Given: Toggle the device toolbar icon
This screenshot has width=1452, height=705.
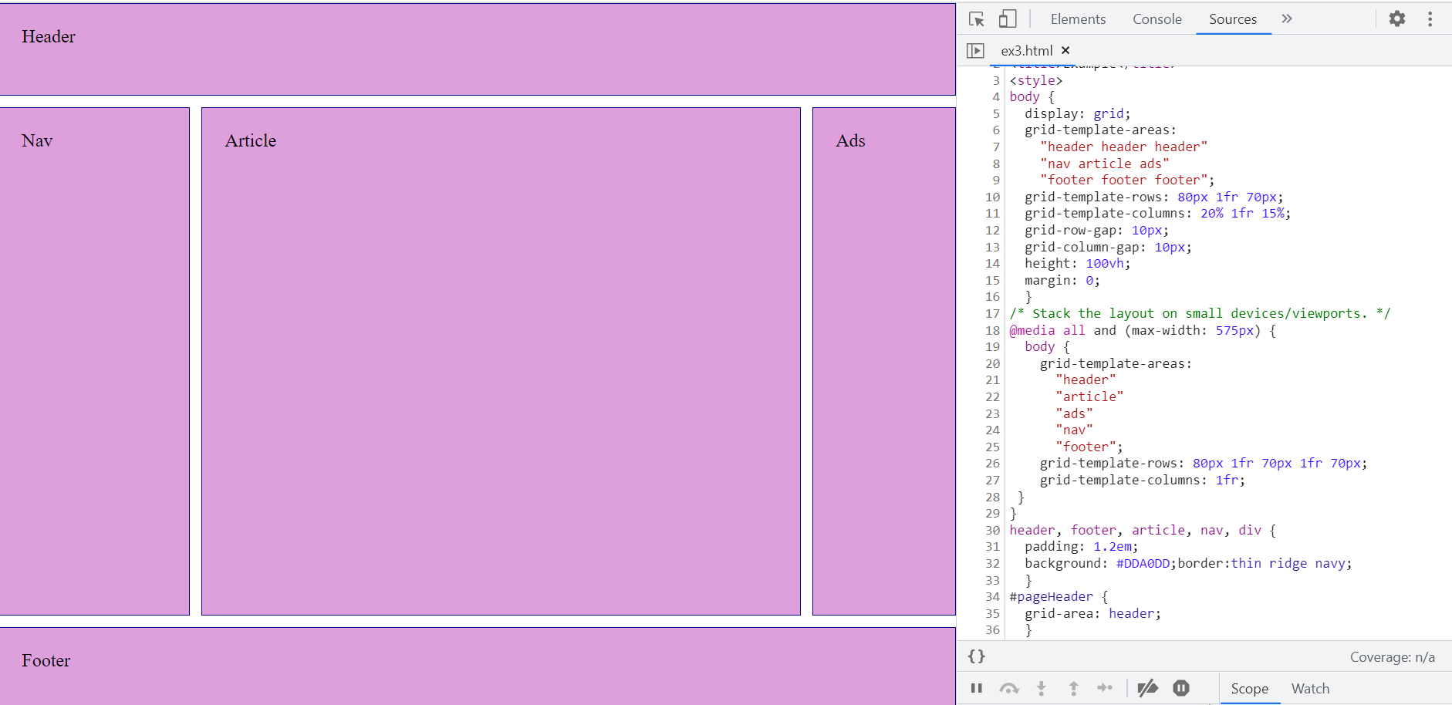Looking at the screenshot, I should pyautogui.click(x=1008, y=19).
